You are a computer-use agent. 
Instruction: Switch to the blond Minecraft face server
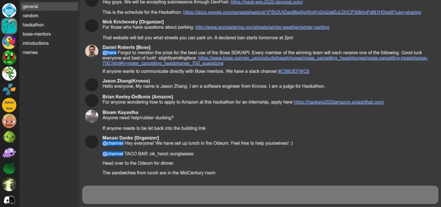click(9, 121)
